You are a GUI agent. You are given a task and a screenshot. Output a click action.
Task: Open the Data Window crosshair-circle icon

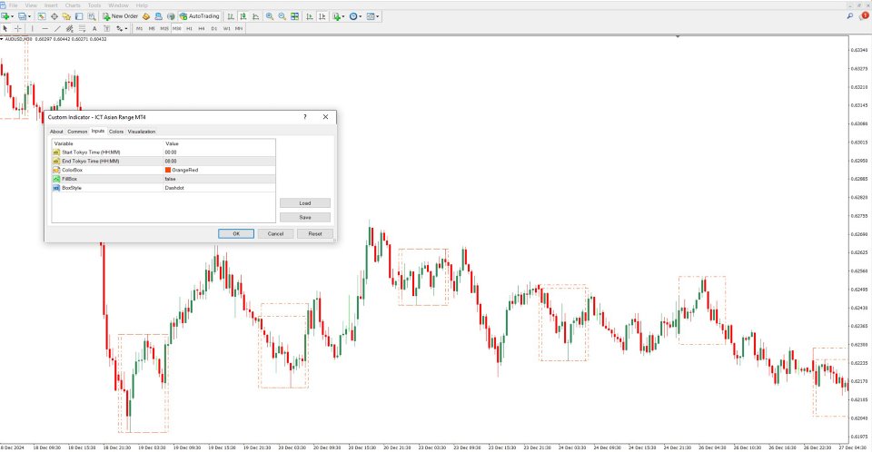(x=54, y=16)
